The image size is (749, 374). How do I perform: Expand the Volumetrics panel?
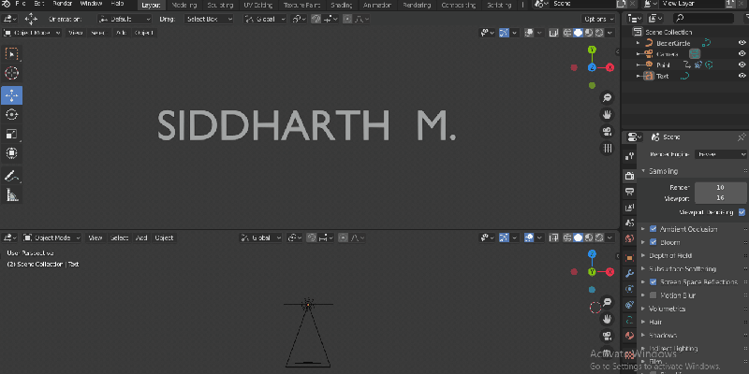[667, 309]
